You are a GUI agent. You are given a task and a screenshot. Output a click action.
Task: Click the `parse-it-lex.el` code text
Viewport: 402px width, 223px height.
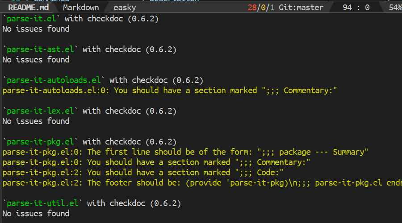click(40, 111)
